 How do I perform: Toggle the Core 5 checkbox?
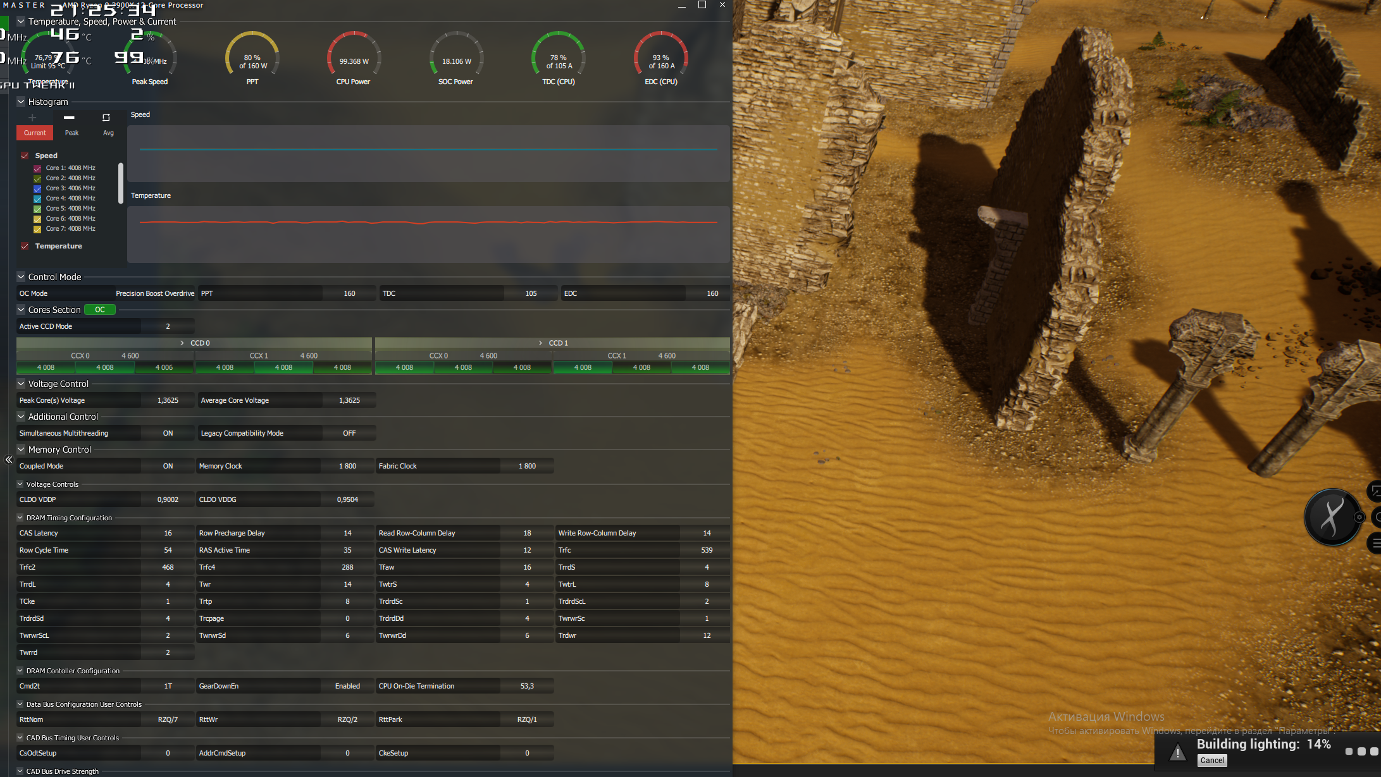coord(37,209)
